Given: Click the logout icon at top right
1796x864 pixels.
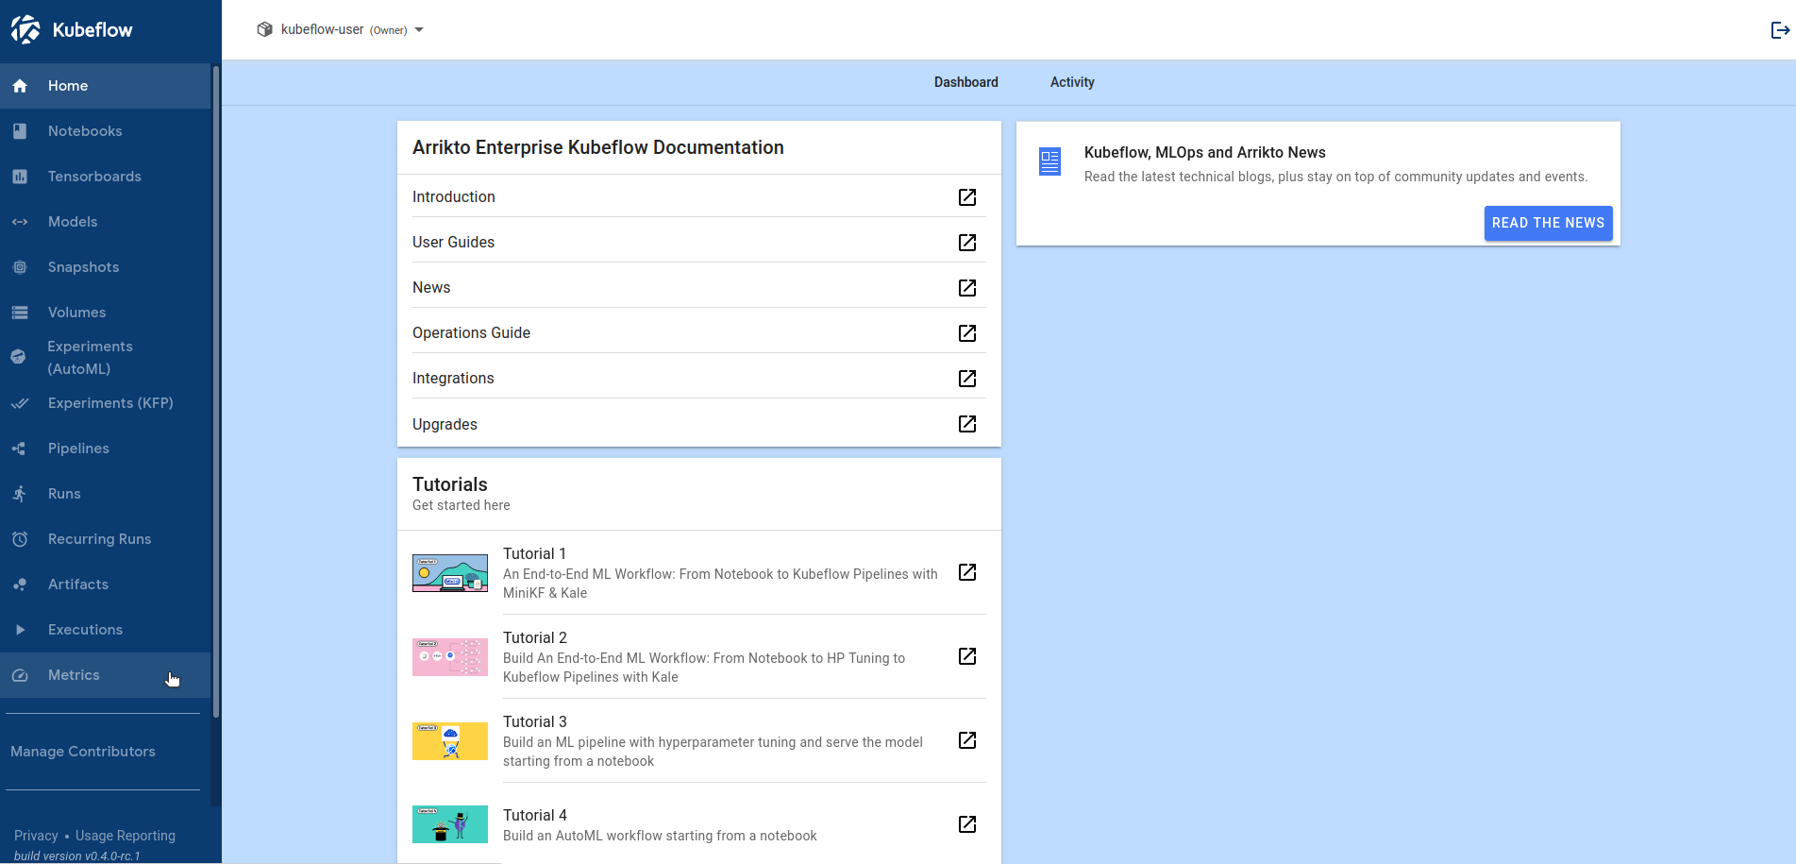Looking at the screenshot, I should [x=1780, y=30].
